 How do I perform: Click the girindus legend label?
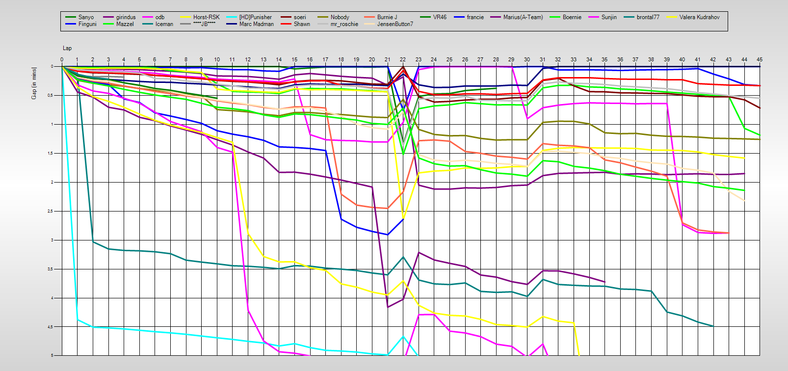126,17
